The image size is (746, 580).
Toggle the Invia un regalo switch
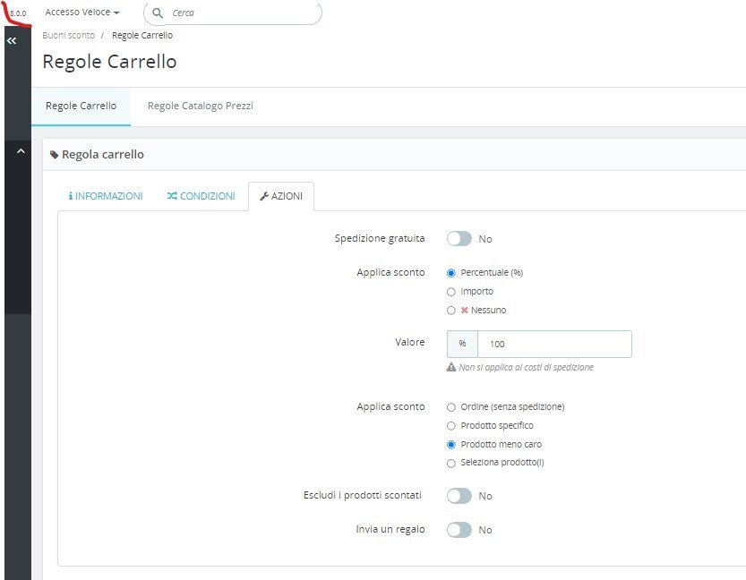[x=459, y=530]
